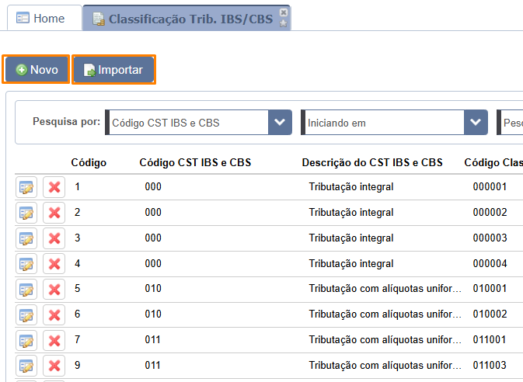Remove row 6 using the red X

[x=54, y=315]
